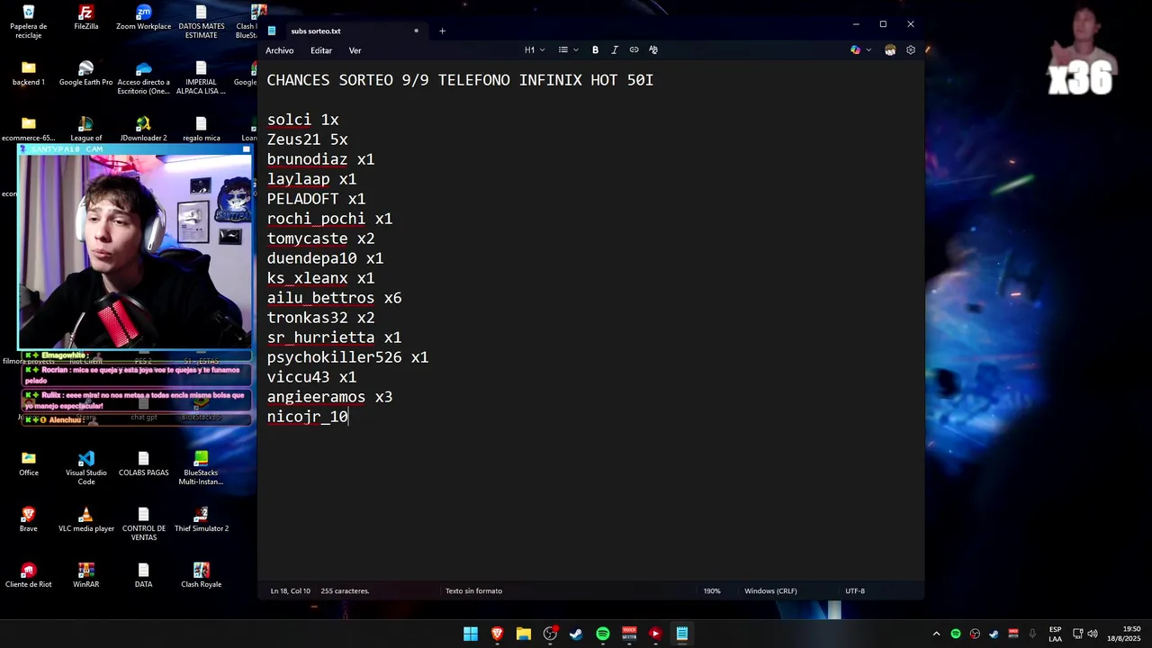Click the 255 caracteres status entry

coord(345,591)
